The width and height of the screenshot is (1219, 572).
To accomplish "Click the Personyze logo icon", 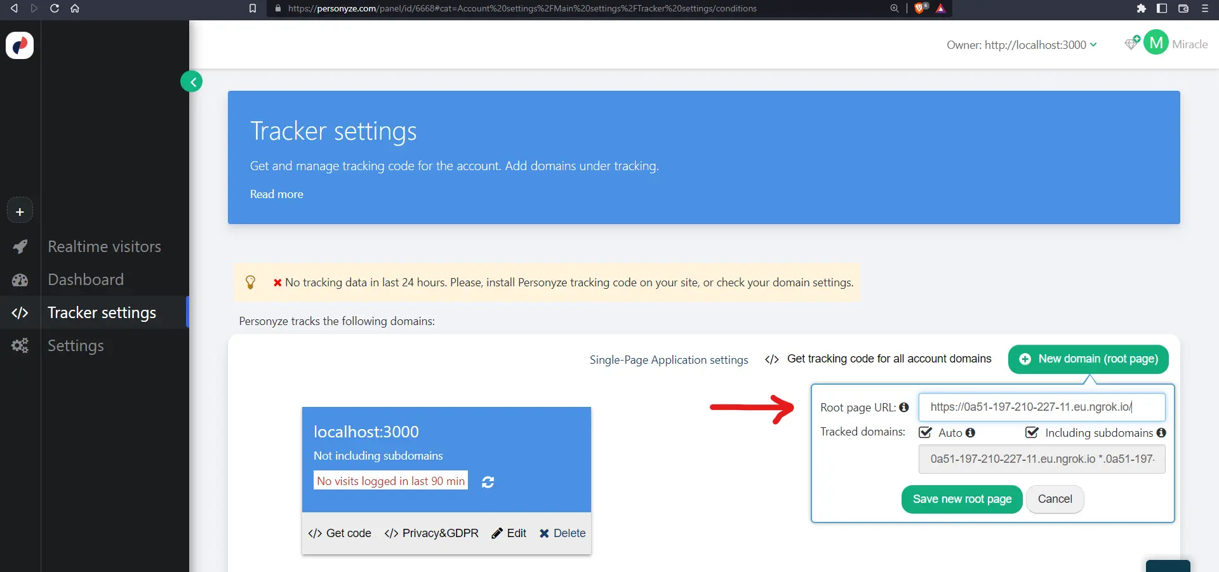I will coord(20,45).
